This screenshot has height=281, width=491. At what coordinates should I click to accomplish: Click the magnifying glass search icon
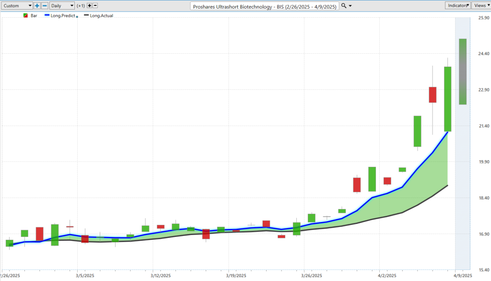click(343, 6)
